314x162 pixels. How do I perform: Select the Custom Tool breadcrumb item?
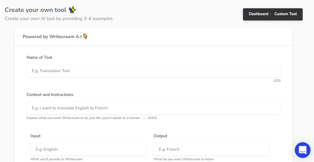[x=285, y=14]
